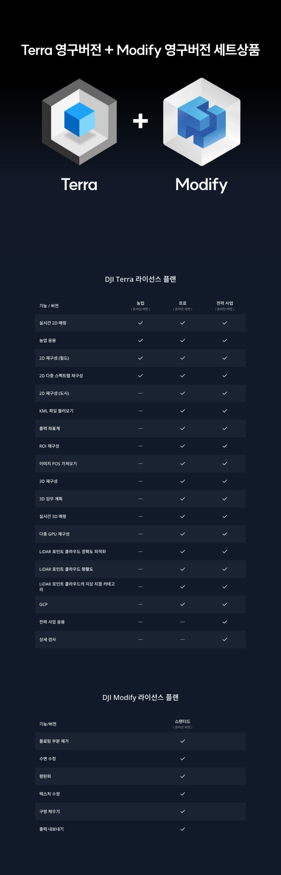This screenshot has width=281, height=875.
Task: Click the DJI Terra 라이선스 플랜 heading
Action: [x=140, y=279]
